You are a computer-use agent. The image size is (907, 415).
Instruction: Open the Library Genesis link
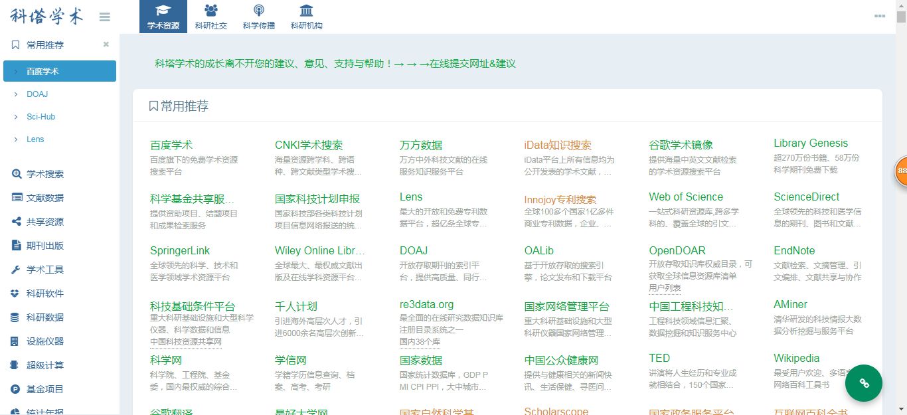pos(811,143)
